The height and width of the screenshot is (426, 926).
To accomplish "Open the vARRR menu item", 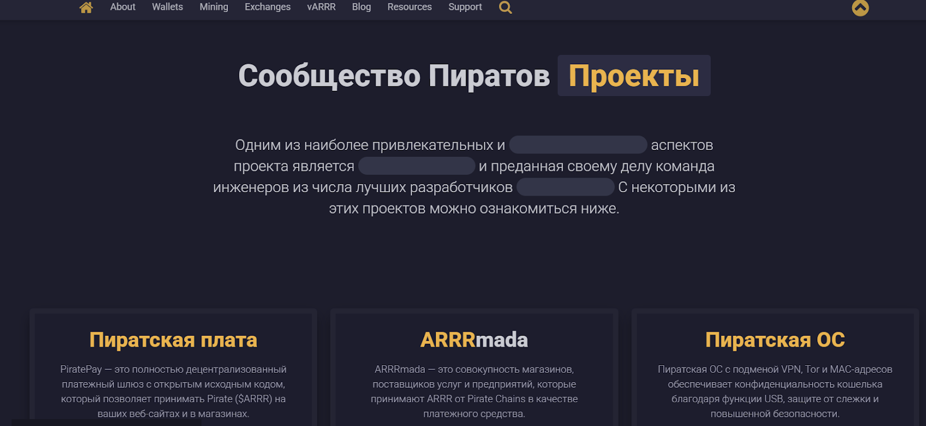I will [321, 7].
